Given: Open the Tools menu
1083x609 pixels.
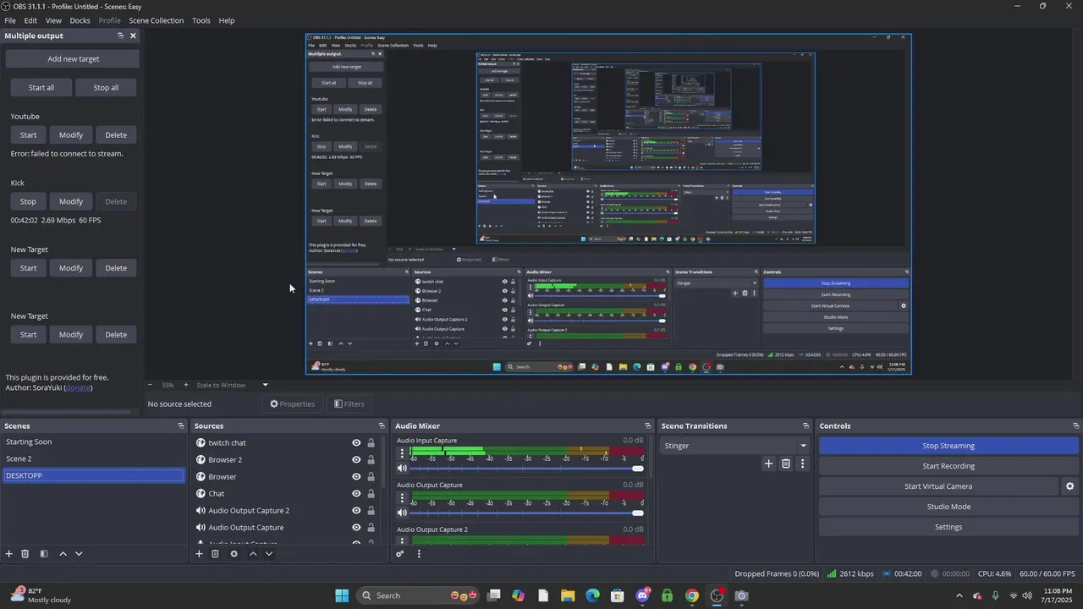Looking at the screenshot, I should (201, 20).
